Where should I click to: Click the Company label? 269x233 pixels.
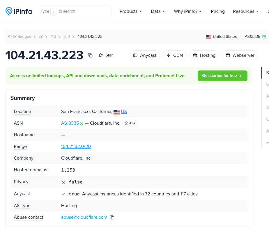tap(24, 158)
